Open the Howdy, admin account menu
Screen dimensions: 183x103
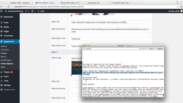click(175, 11)
